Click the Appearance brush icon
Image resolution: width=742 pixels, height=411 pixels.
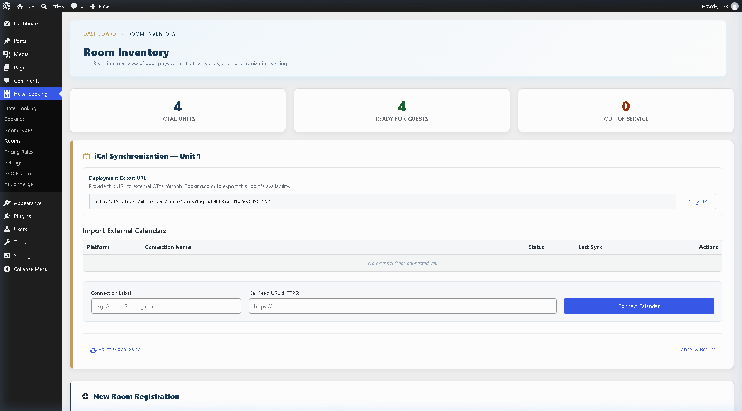pyautogui.click(x=7, y=203)
